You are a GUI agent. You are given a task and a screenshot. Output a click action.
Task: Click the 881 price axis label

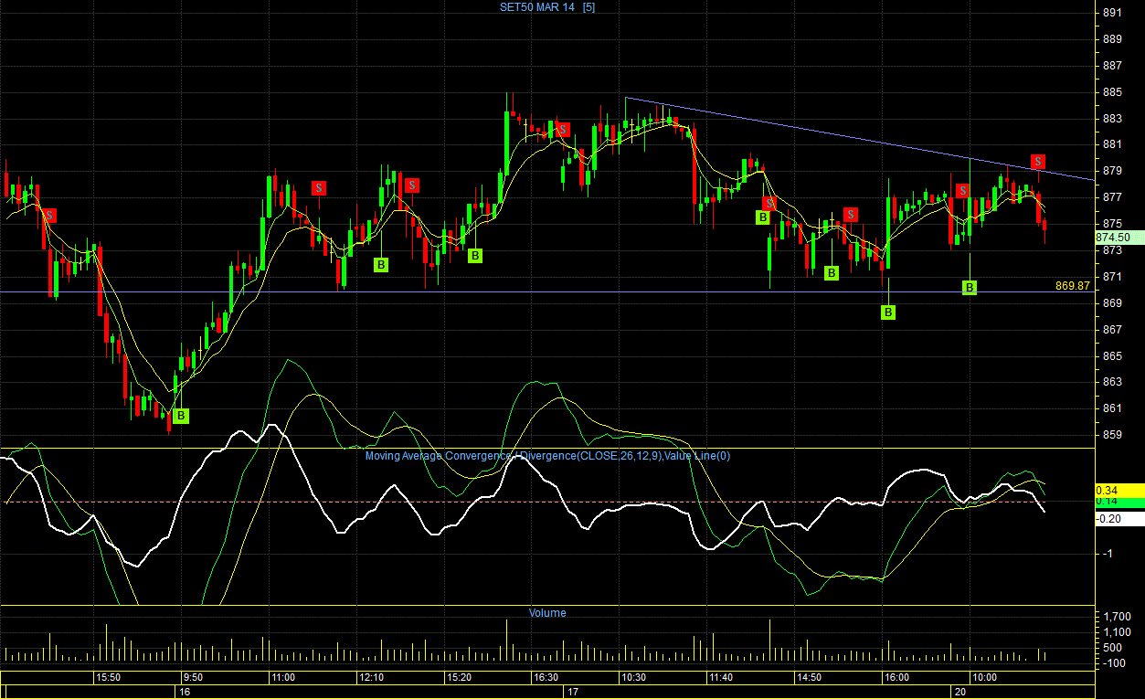click(x=1112, y=144)
